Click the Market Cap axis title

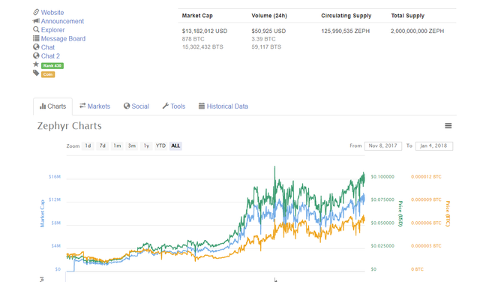pos(42,214)
